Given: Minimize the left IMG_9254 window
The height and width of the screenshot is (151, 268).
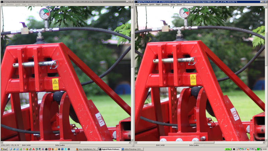Looking at the screenshot, I should 127,2.
